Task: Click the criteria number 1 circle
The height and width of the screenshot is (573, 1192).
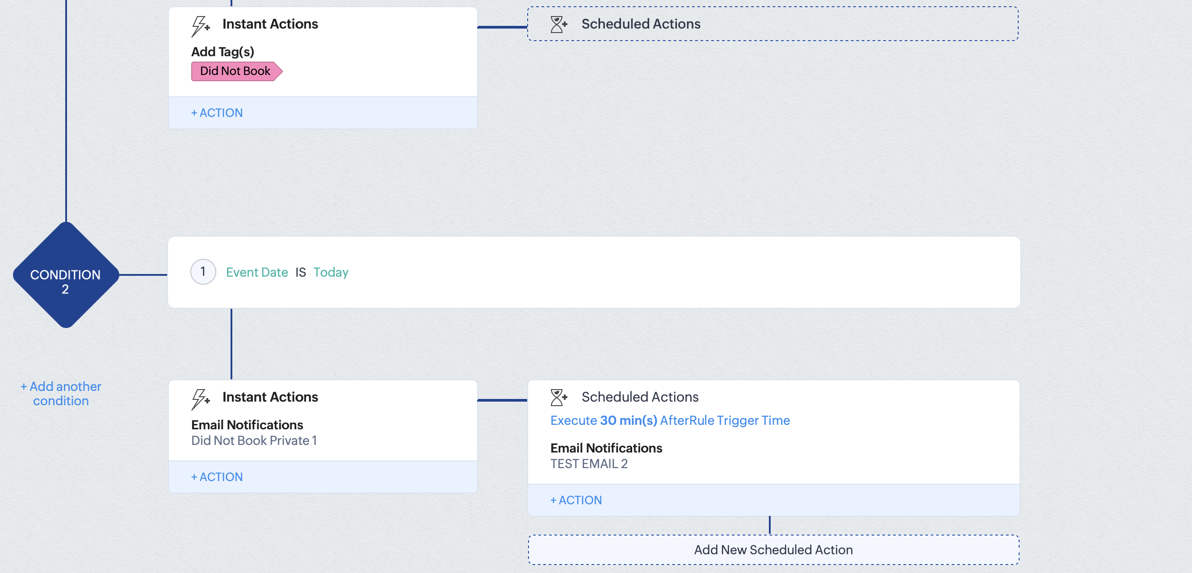Action: 203,272
